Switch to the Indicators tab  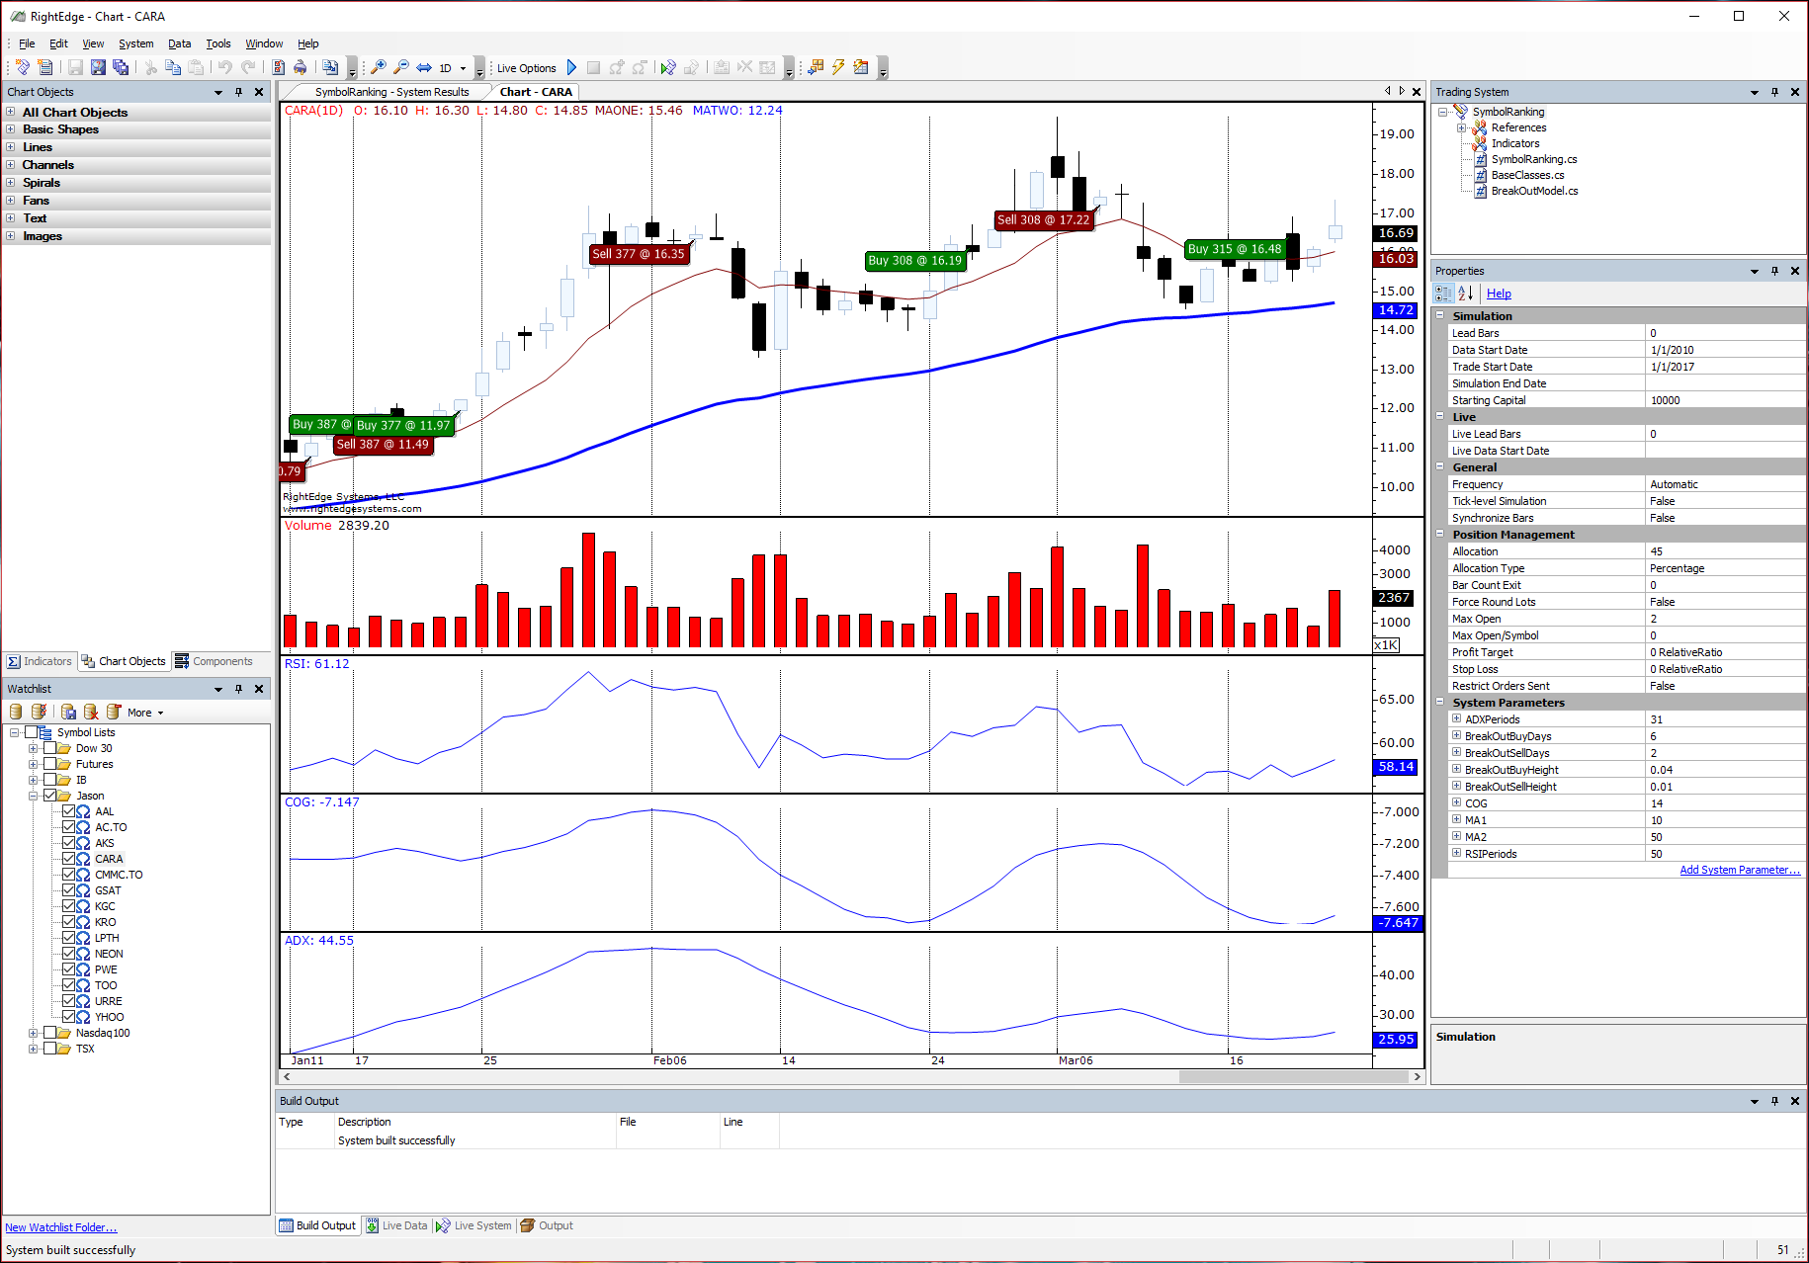point(40,661)
